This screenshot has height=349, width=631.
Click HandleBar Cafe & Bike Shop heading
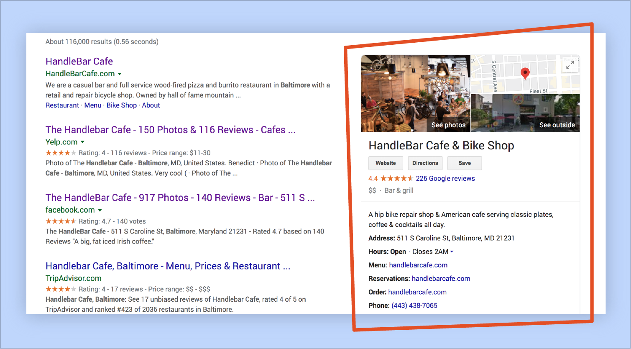click(x=441, y=146)
